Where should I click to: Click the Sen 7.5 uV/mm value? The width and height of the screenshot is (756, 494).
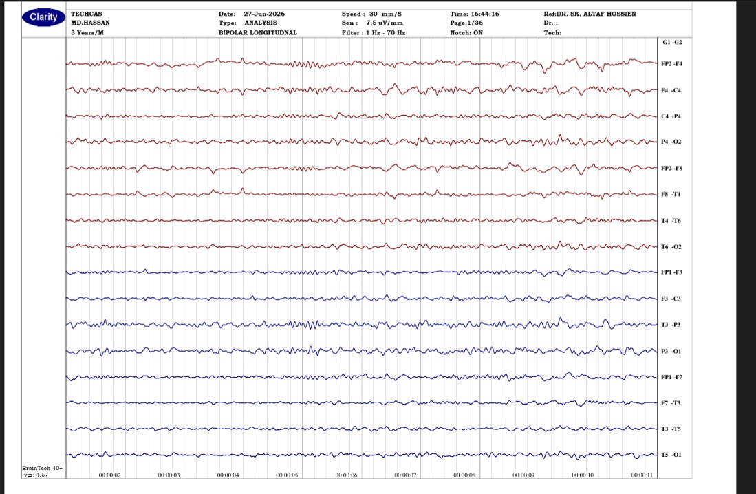pos(372,23)
